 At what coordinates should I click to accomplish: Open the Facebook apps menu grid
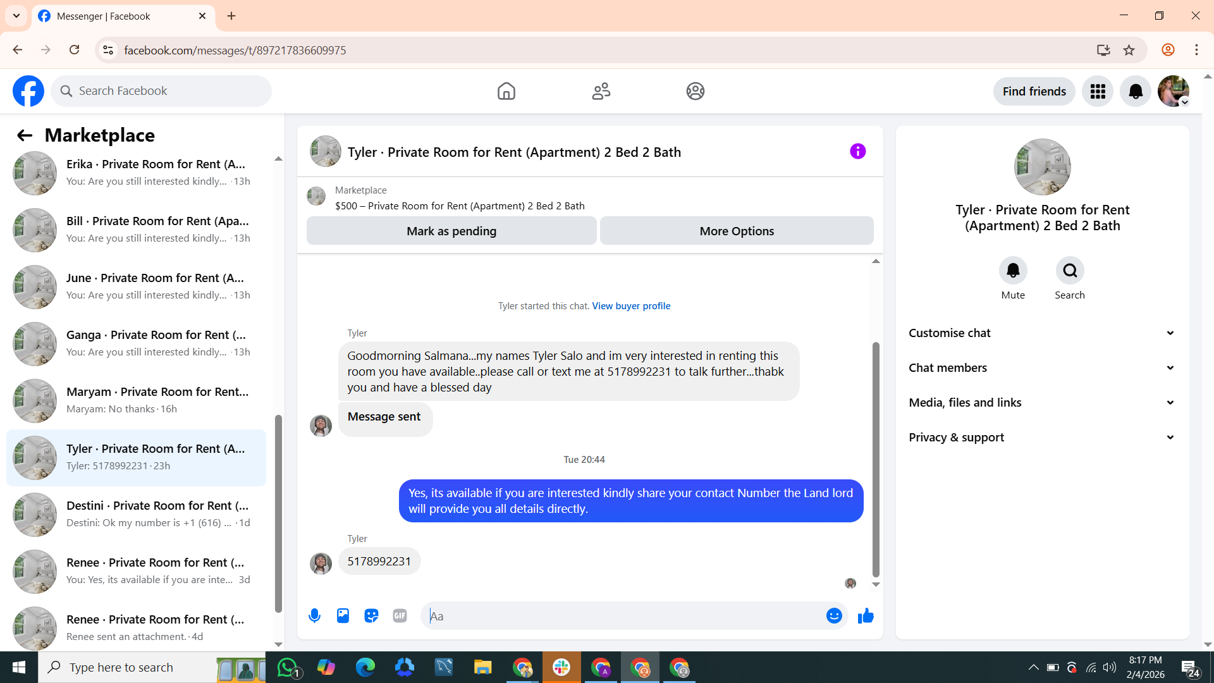pos(1098,92)
